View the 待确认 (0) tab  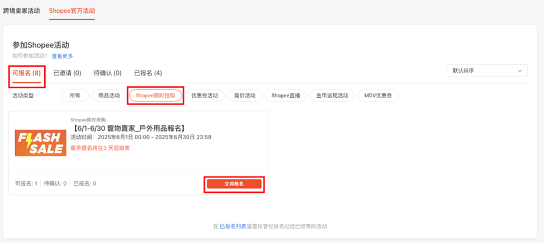click(x=108, y=73)
